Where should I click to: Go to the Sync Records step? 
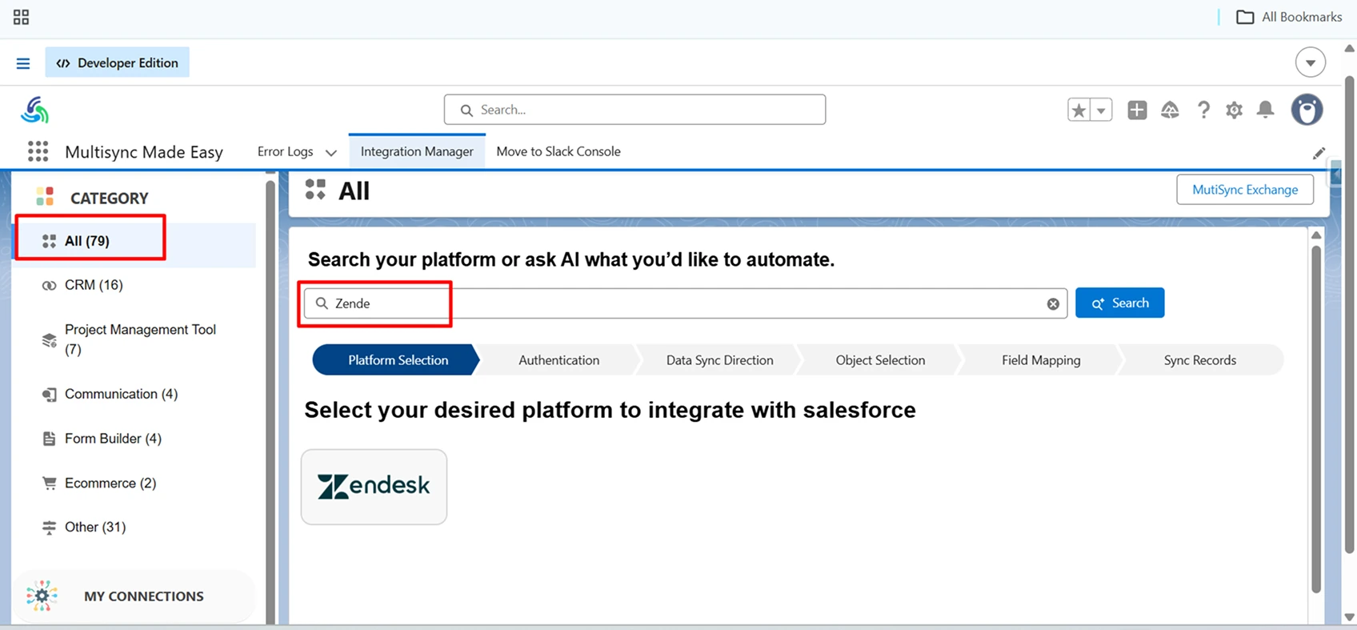point(1199,360)
